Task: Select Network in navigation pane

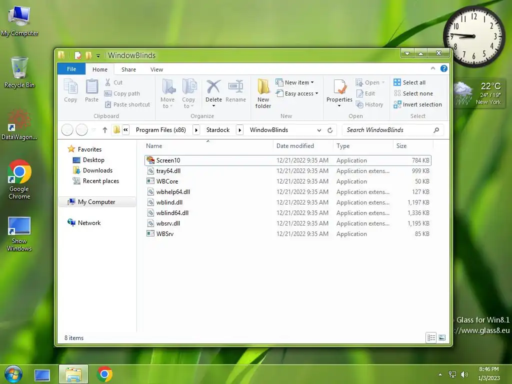Action: point(89,223)
